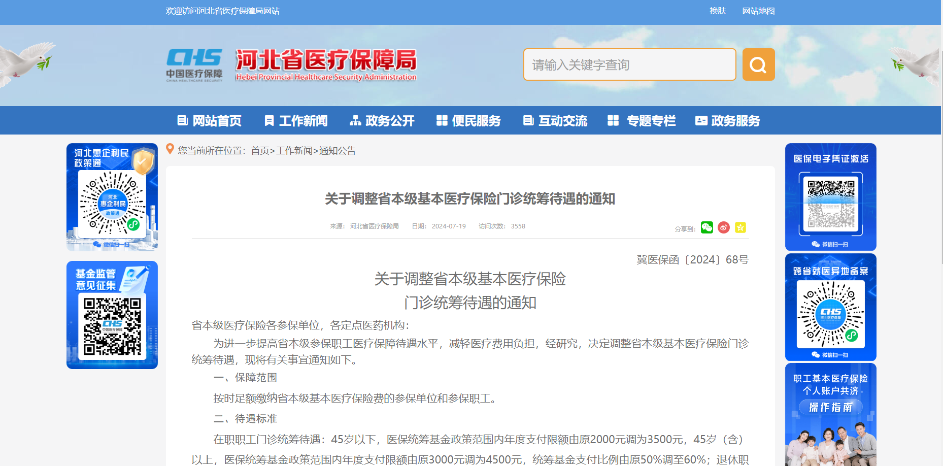Screen dimensions: 943x466
Task: Open the 河北惠企利民政策通 QR banner
Action: [112, 197]
